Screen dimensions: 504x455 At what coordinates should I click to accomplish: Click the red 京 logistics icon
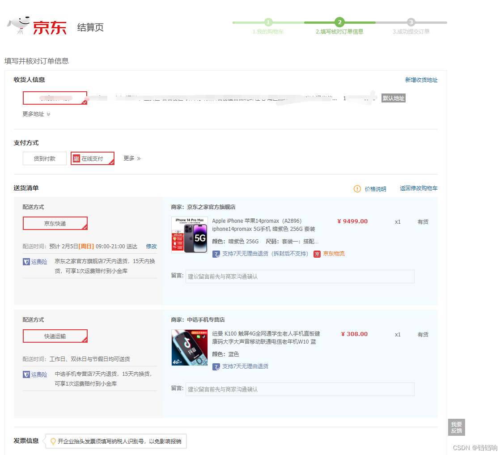pos(317,254)
